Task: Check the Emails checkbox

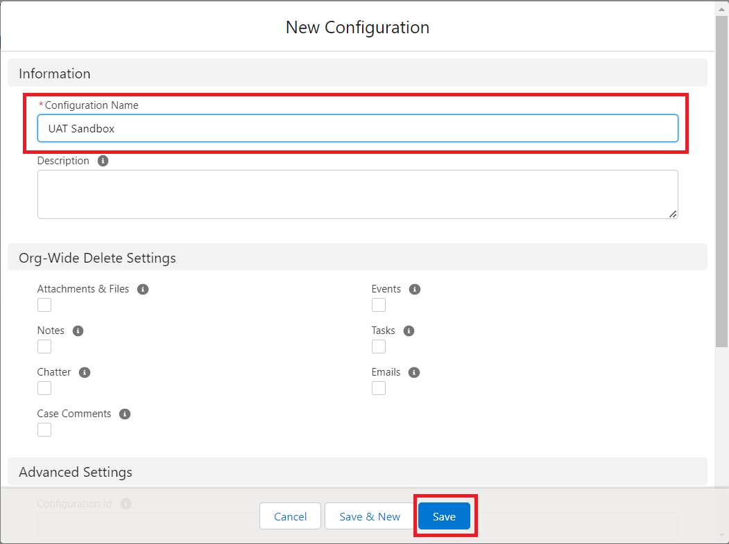Action: [x=379, y=388]
